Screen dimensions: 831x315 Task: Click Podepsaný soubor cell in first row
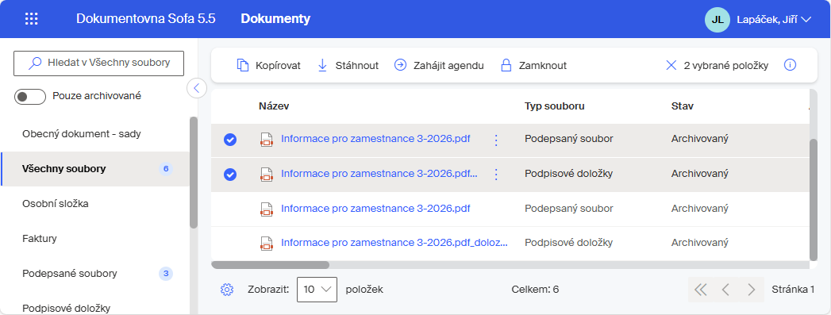[568, 139]
